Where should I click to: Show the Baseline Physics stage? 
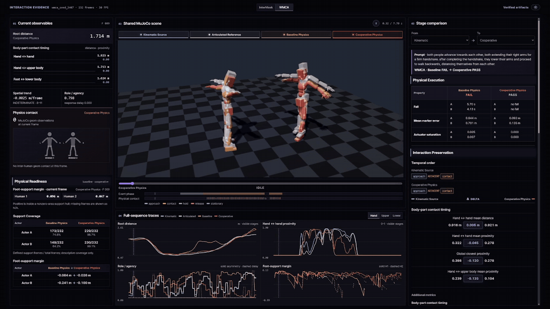pyautogui.click(x=296, y=35)
